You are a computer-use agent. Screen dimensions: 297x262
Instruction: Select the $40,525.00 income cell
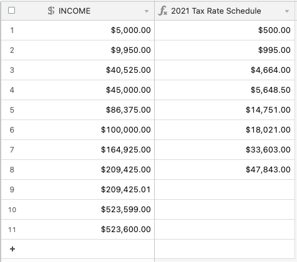[78, 70]
